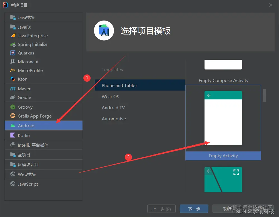The width and height of the screenshot is (279, 217).
Task: Open the Automotive templates section
Action: pyautogui.click(x=114, y=119)
